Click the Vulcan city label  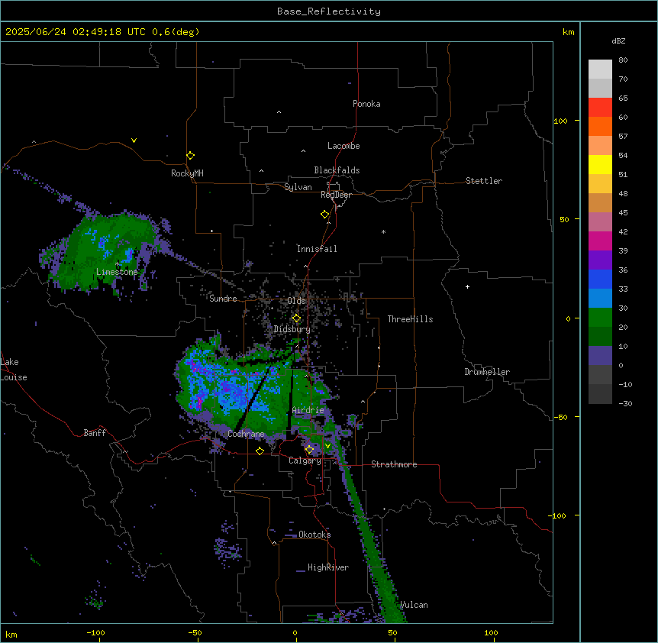click(414, 605)
